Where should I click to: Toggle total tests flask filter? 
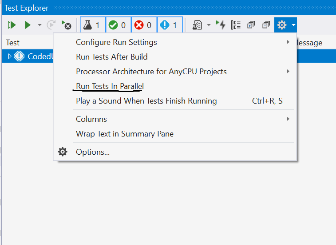[93, 25]
